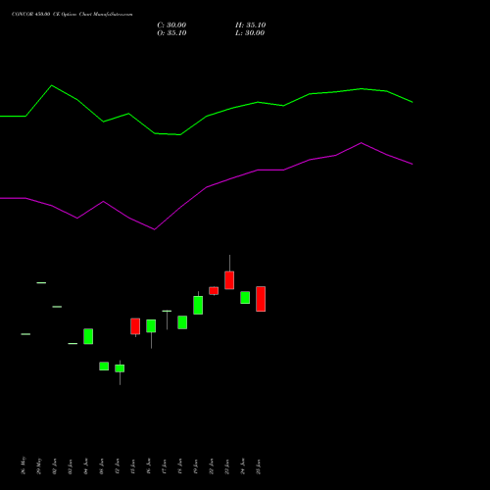490x490 pixels.
Task: Click the 04 Jun date label
Action: point(86,466)
